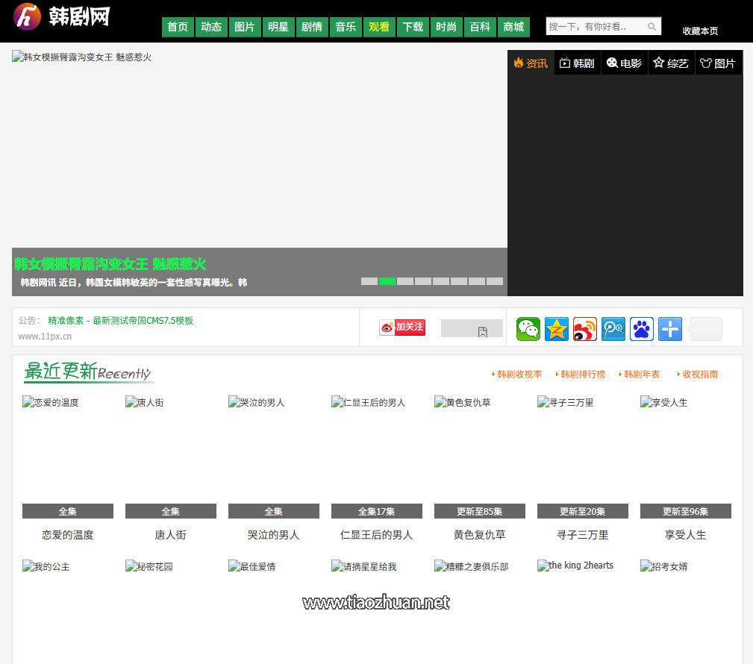753x664 pixels.
Task: Share to Sina Weibo icon
Action: tap(585, 328)
